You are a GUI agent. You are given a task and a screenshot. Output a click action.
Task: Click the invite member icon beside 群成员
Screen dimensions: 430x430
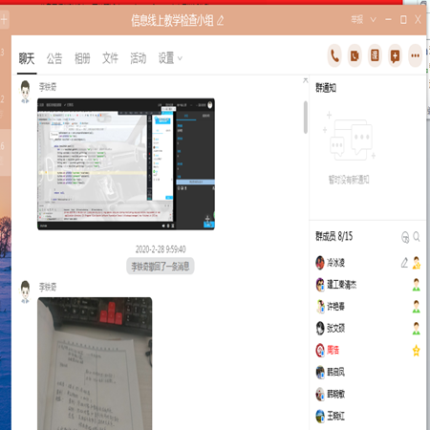coord(405,237)
